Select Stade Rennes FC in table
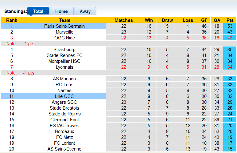This screenshot has width=237, height=153. coord(64,55)
